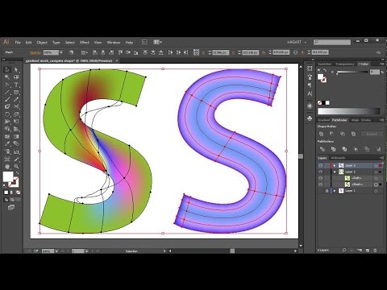This screenshot has height=290, width=387.
Task: Toggle visibility of the <Mesh> sublayer
Action: point(320,184)
